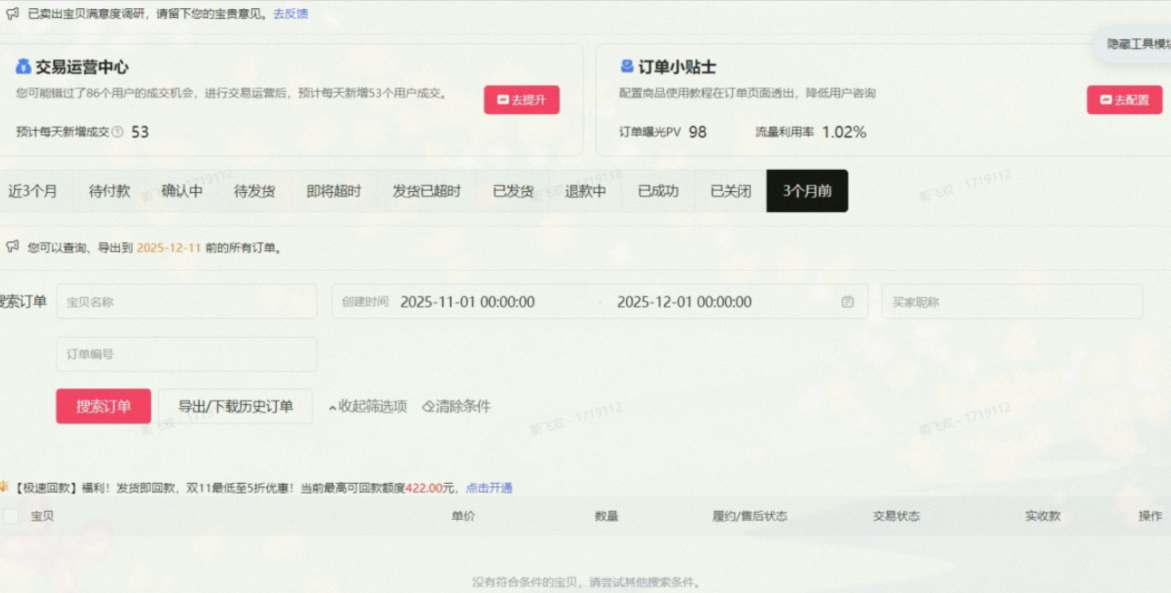Click the 数量 column header
Viewport: 1171px width, 593px height.
[x=606, y=516]
